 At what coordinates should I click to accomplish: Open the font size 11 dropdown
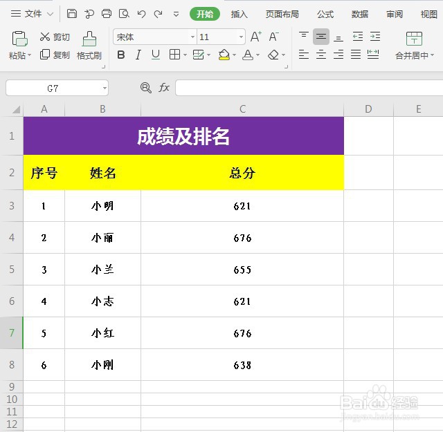point(241,37)
